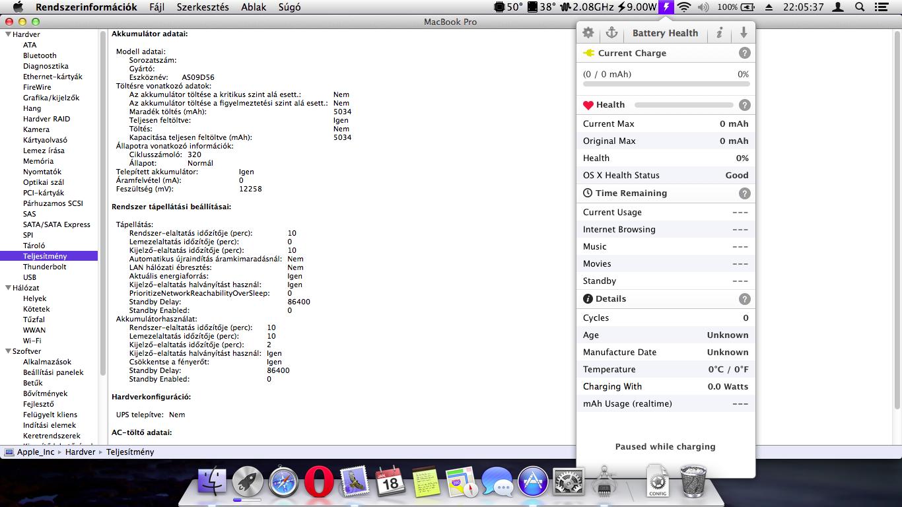Select Bővítmények in the sidebar
The image size is (902, 507).
[x=45, y=393]
